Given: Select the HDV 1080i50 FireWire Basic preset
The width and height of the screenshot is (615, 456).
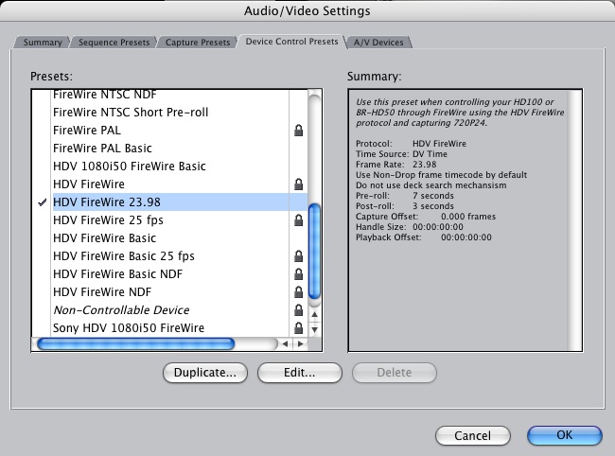Looking at the screenshot, I should click(x=129, y=167).
